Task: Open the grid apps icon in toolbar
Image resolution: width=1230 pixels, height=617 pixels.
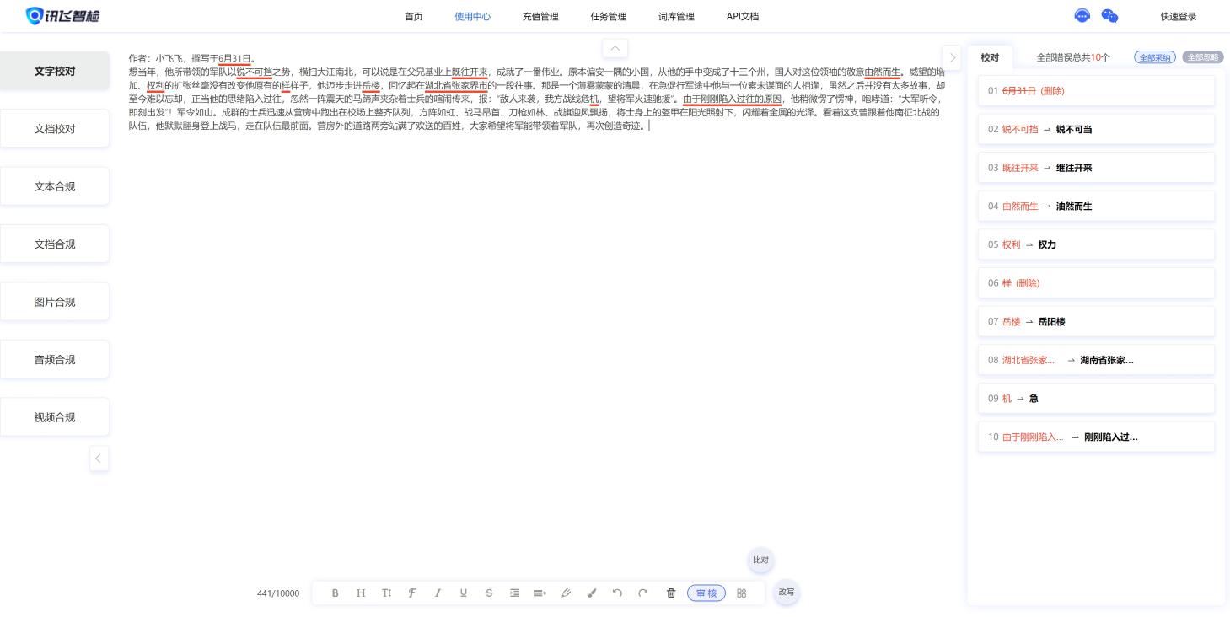Action: click(742, 593)
